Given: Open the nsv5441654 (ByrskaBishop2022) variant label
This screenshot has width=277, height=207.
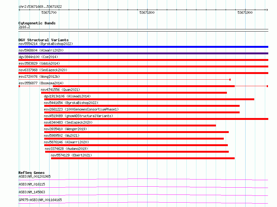Looking at the screenshot, I should [71, 103].
